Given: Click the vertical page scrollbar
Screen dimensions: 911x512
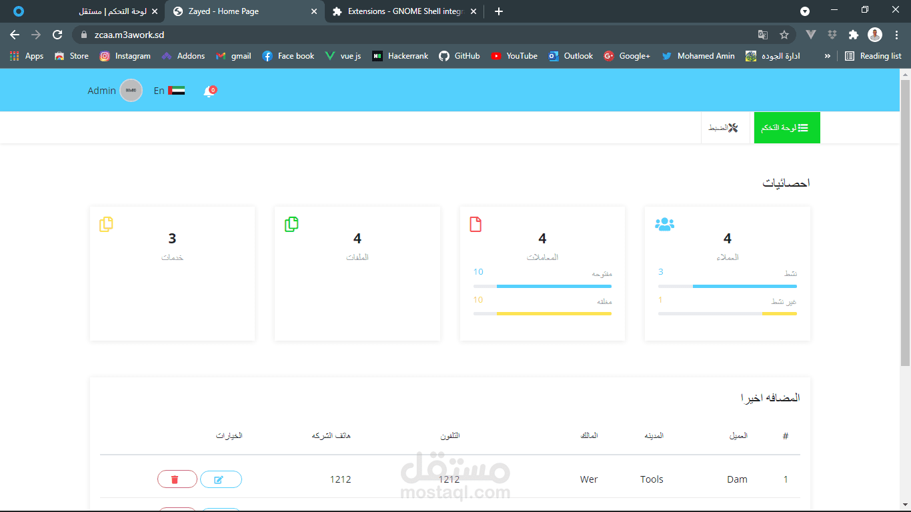Looking at the screenshot, I should 905,223.
